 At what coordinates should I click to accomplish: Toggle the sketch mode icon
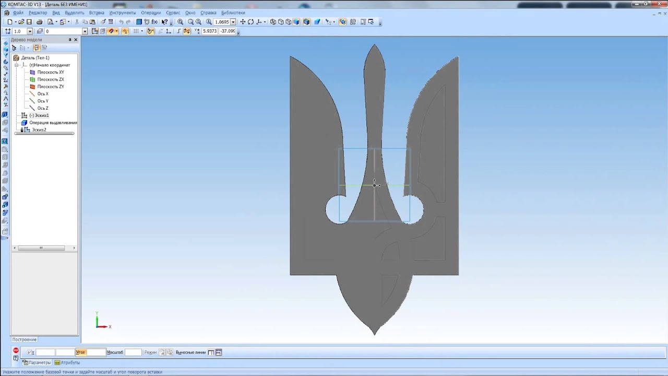pyautogui.click(x=95, y=31)
